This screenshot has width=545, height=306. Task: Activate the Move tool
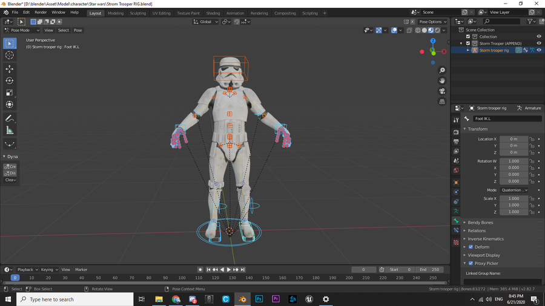point(9,69)
